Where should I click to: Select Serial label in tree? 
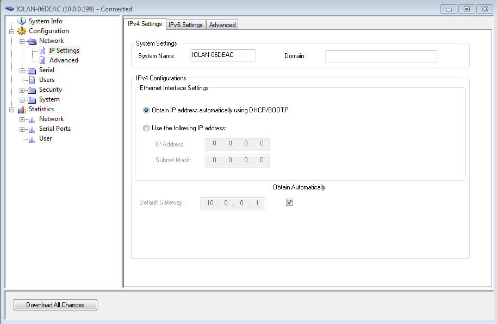[47, 70]
